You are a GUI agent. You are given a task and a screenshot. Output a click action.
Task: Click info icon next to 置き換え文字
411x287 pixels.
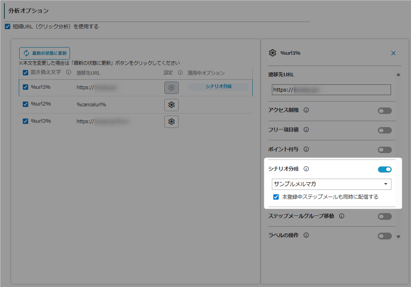click(x=69, y=72)
